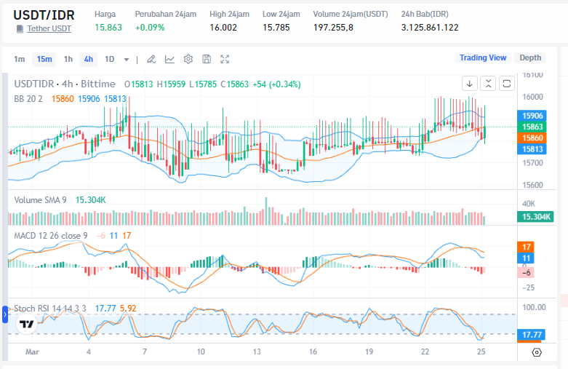568x369 pixels.
Task: Maximize the main chart pane
Action: [507, 84]
